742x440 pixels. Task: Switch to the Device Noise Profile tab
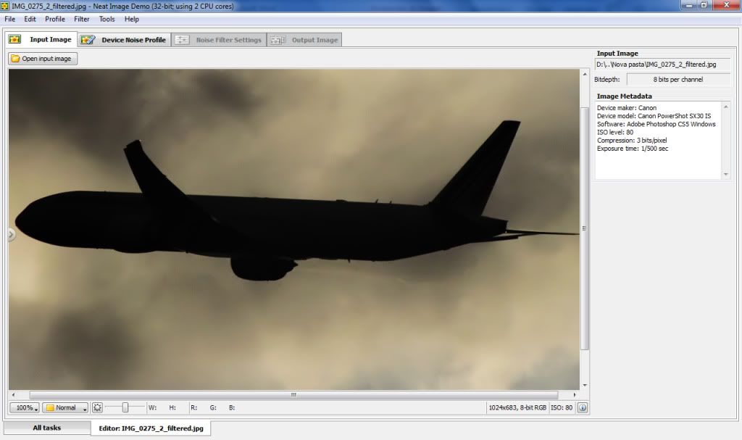tap(124, 40)
